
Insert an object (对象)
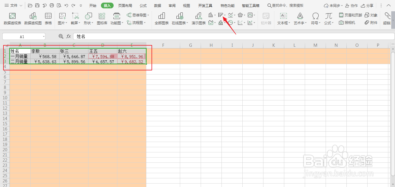[x=371, y=15]
